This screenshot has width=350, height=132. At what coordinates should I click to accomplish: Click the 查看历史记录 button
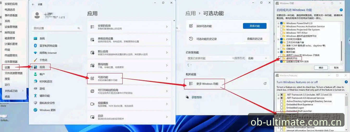(255, 39)
